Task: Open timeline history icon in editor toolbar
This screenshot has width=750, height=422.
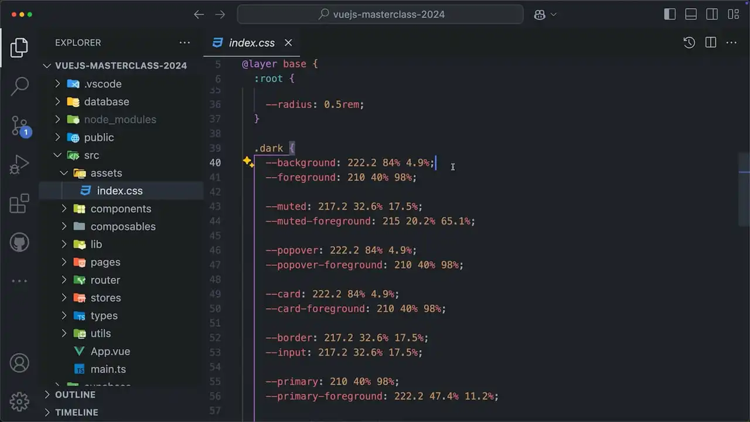Action: 689,42
